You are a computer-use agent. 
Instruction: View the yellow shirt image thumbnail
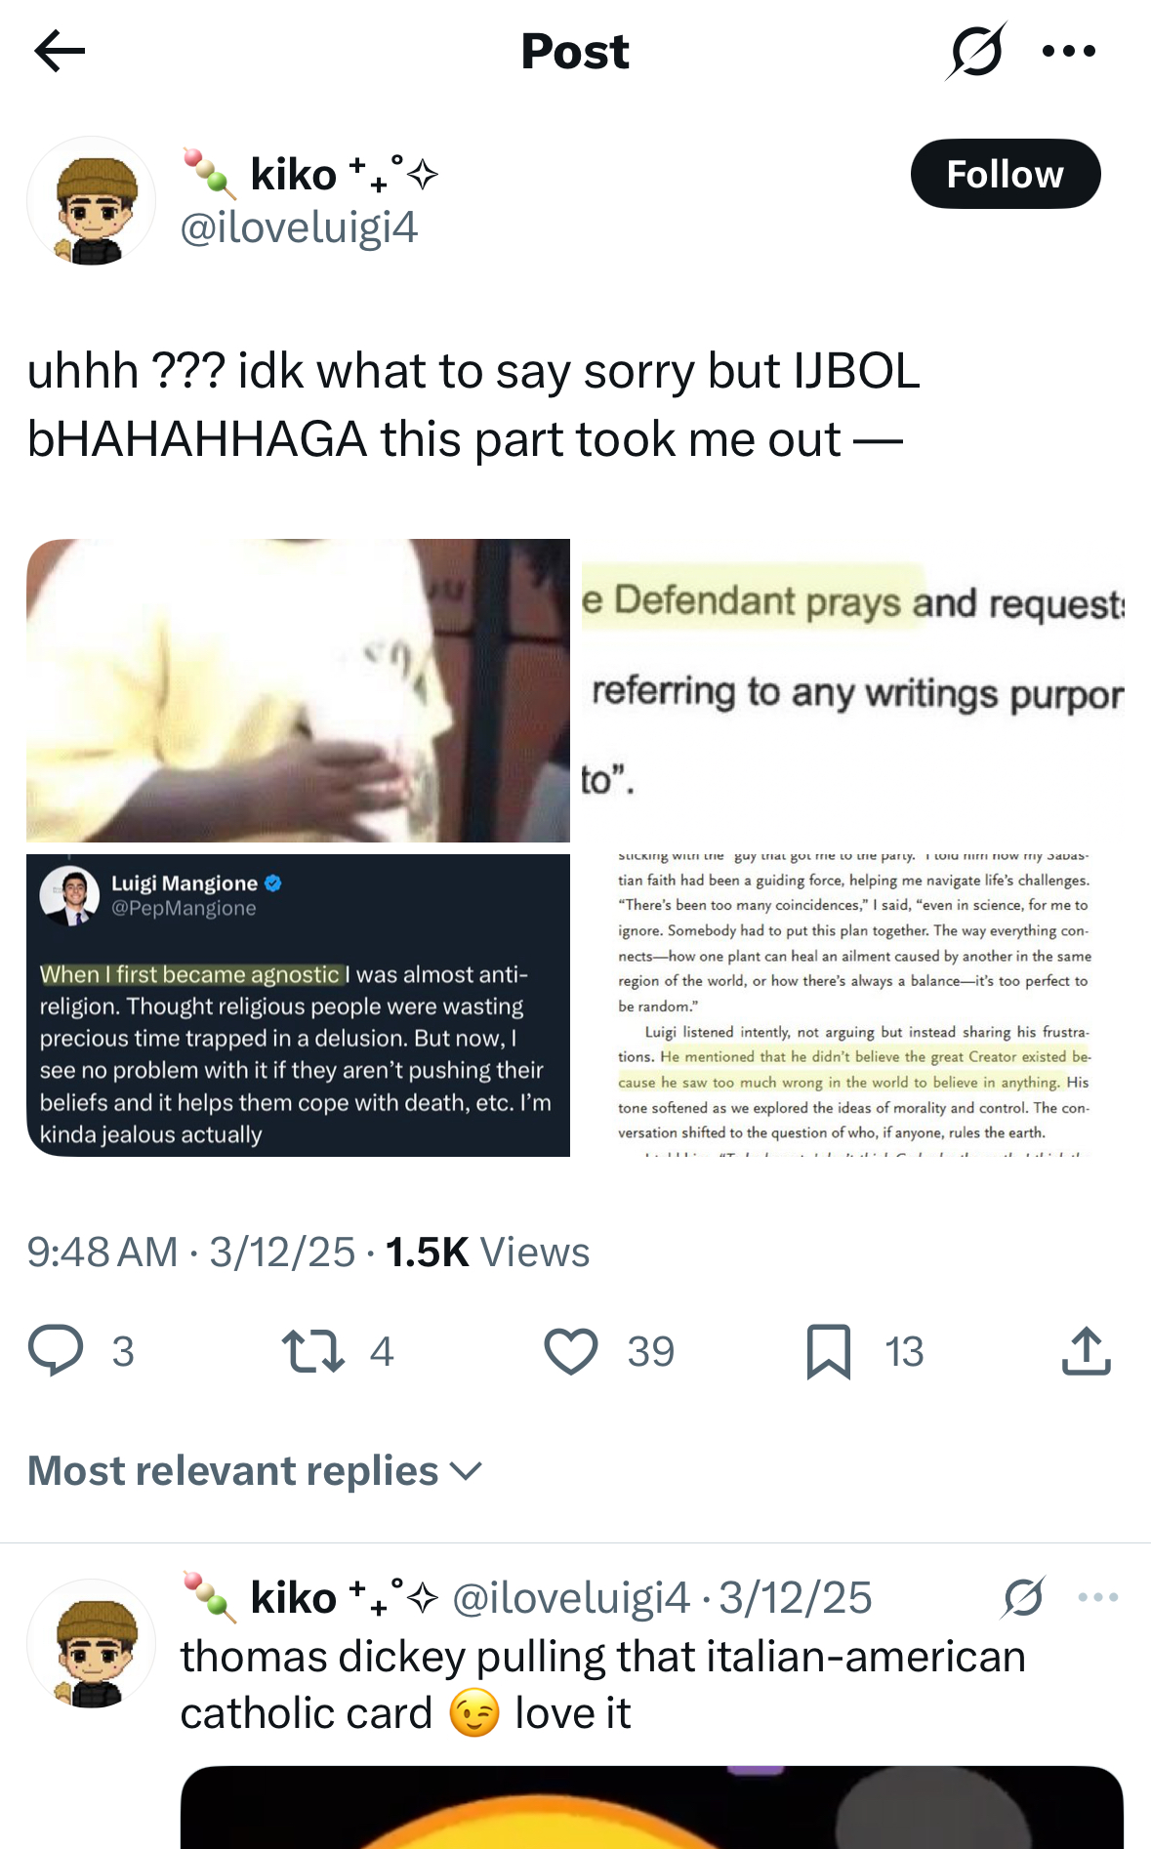(x=298, y=690)
